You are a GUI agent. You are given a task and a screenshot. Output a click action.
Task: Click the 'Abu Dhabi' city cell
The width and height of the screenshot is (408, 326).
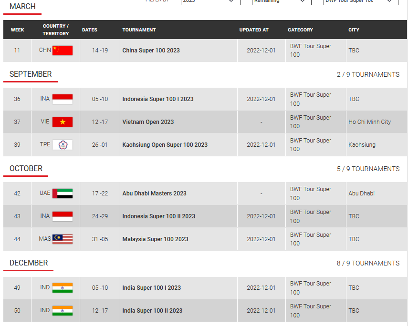(361, 194)
